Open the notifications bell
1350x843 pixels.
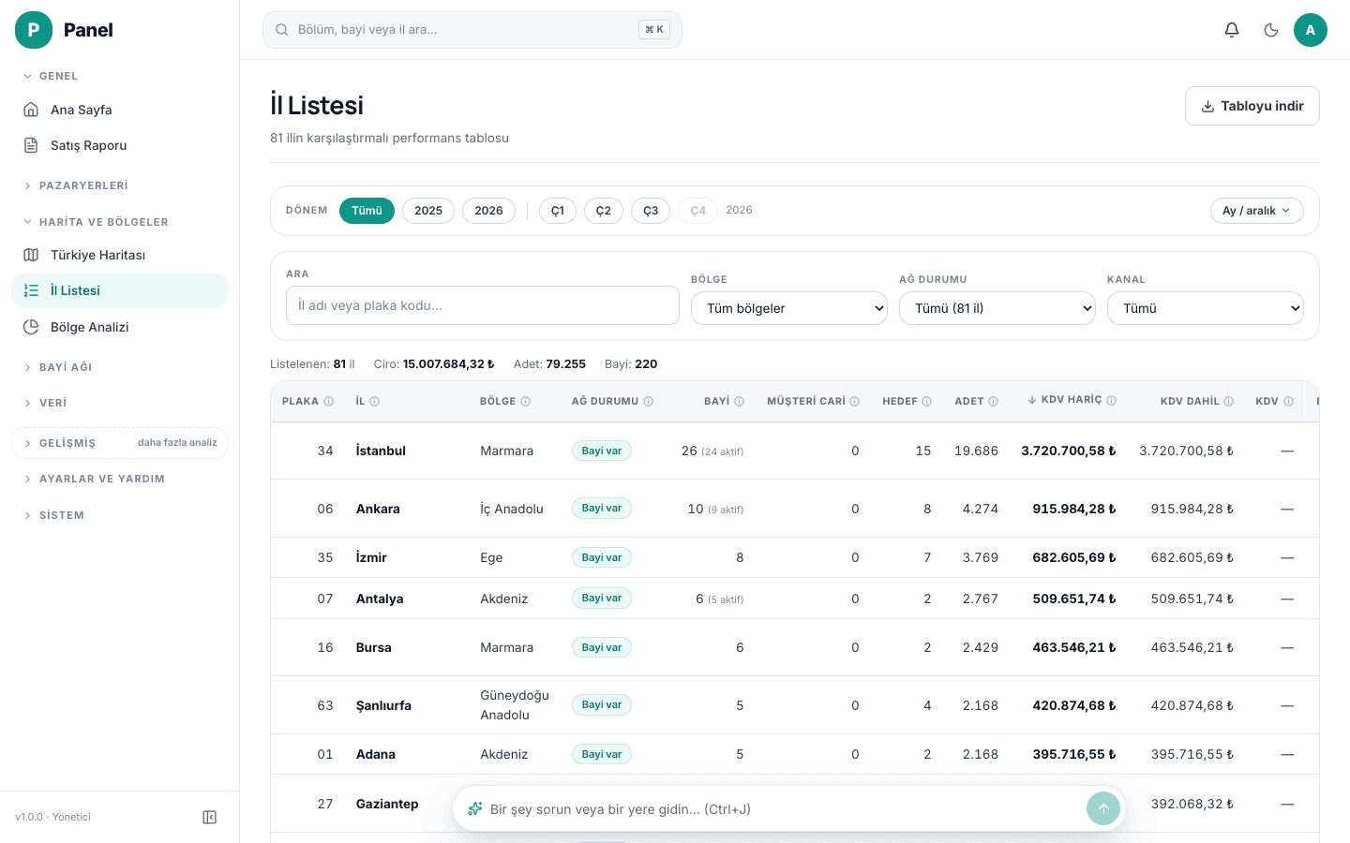click(1232, 30)
